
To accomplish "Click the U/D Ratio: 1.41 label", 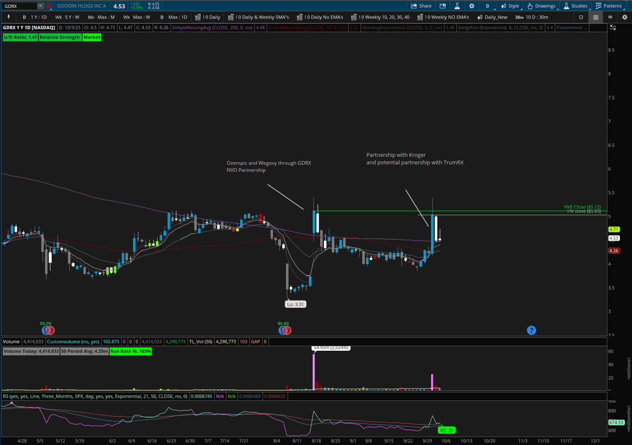I will (x=20, y=37).
